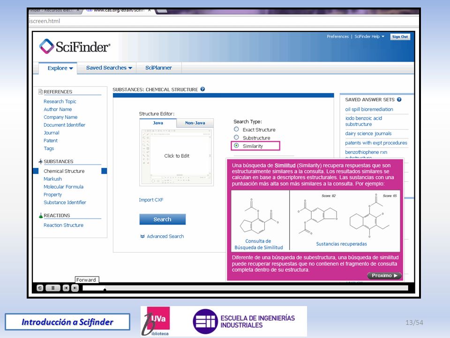Open the Markush search link
The image size is (450, 338).
tap(52, 179)
